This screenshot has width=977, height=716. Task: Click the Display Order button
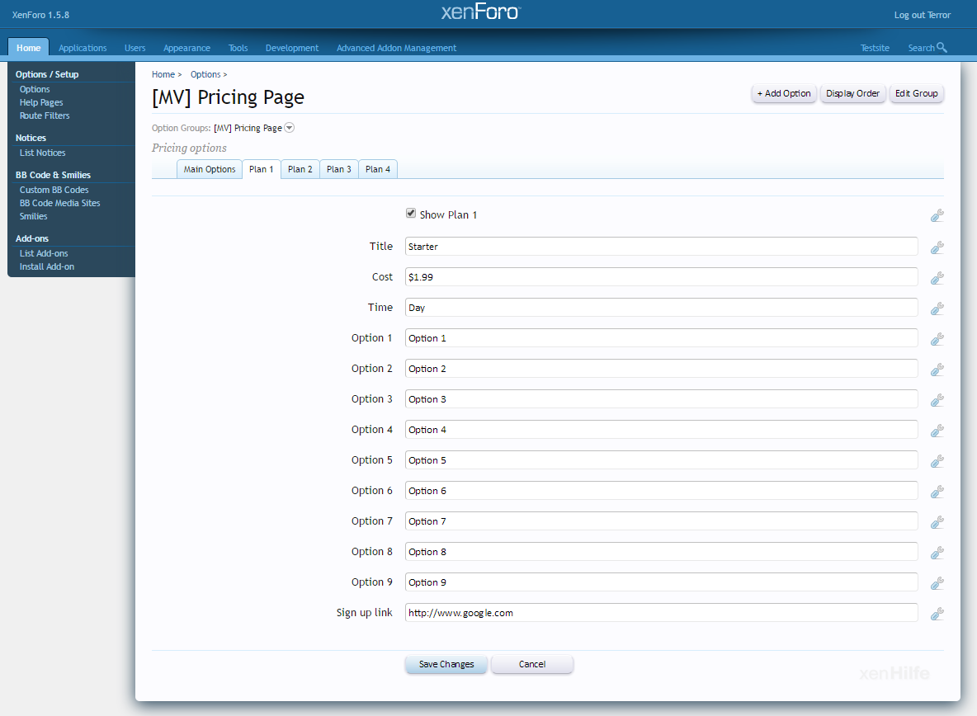click(x=852, y=93)
